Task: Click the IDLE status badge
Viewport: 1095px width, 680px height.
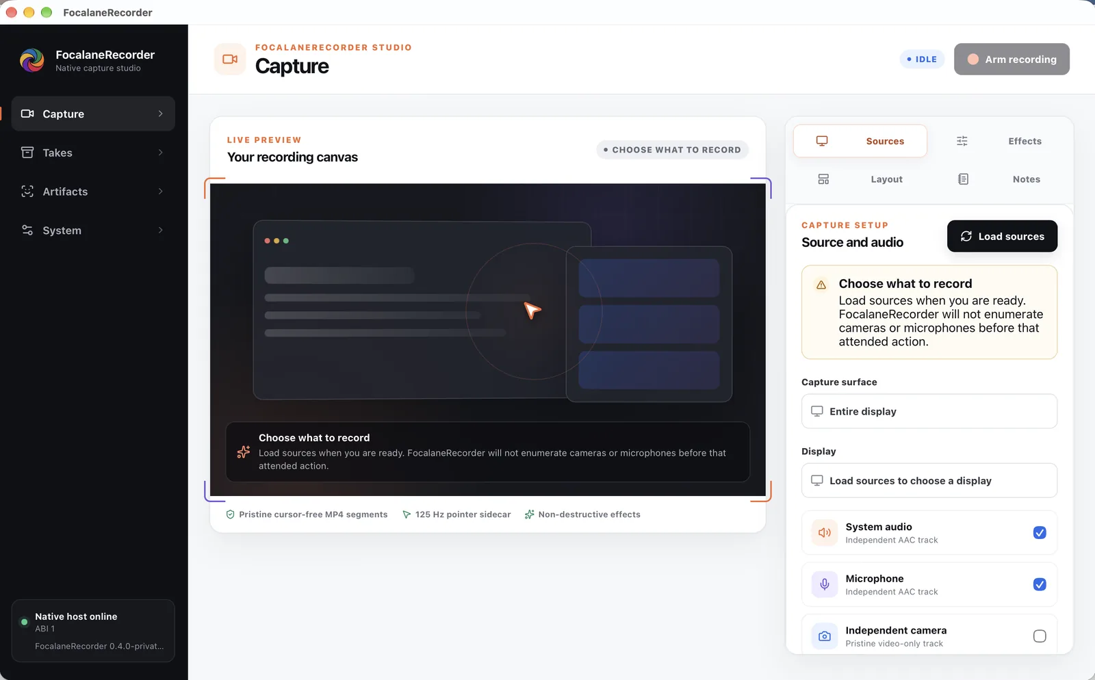Action: 922,60
